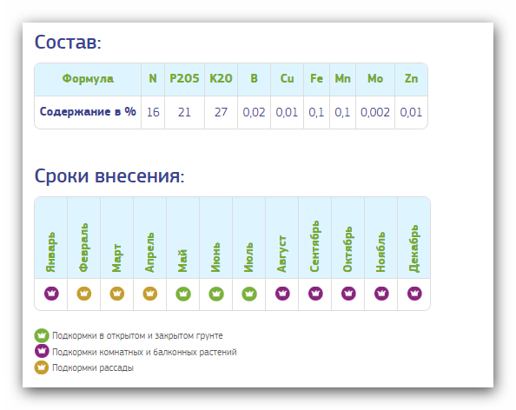Select the gold crown icon under Март
Viewport: 516px width, 410px height.
coord(116,294)
